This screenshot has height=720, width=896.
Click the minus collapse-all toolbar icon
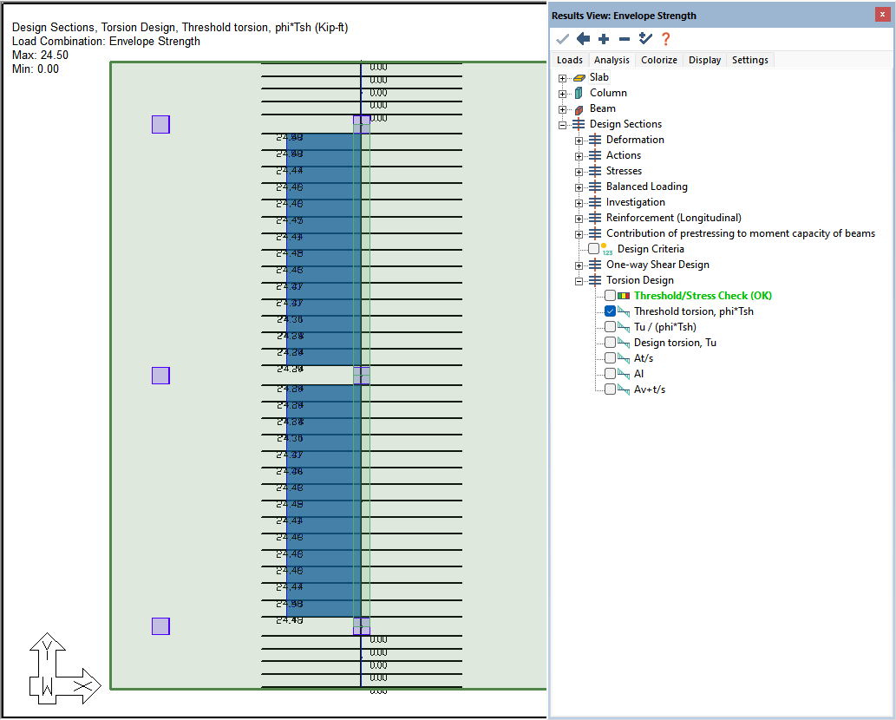(x=624, y=39)
